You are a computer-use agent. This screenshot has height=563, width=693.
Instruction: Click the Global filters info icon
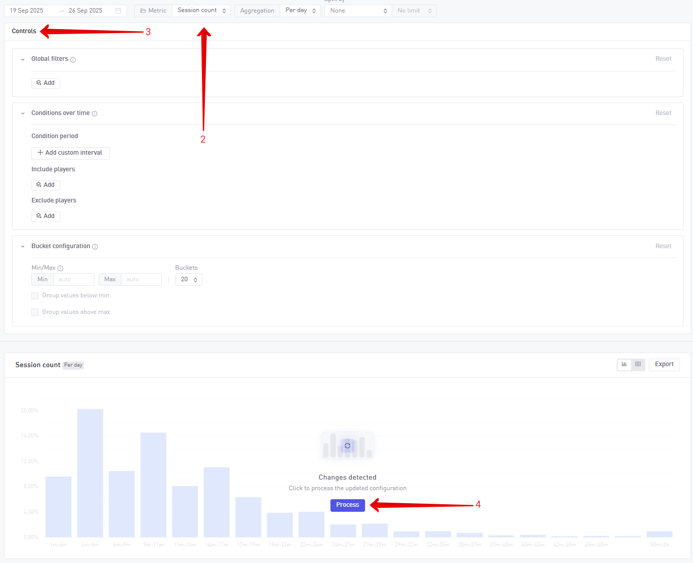(73, 60)
